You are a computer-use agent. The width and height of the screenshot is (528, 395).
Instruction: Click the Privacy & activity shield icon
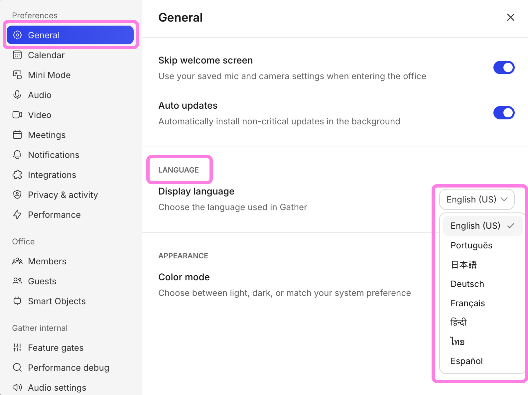[x=17, y=195]
